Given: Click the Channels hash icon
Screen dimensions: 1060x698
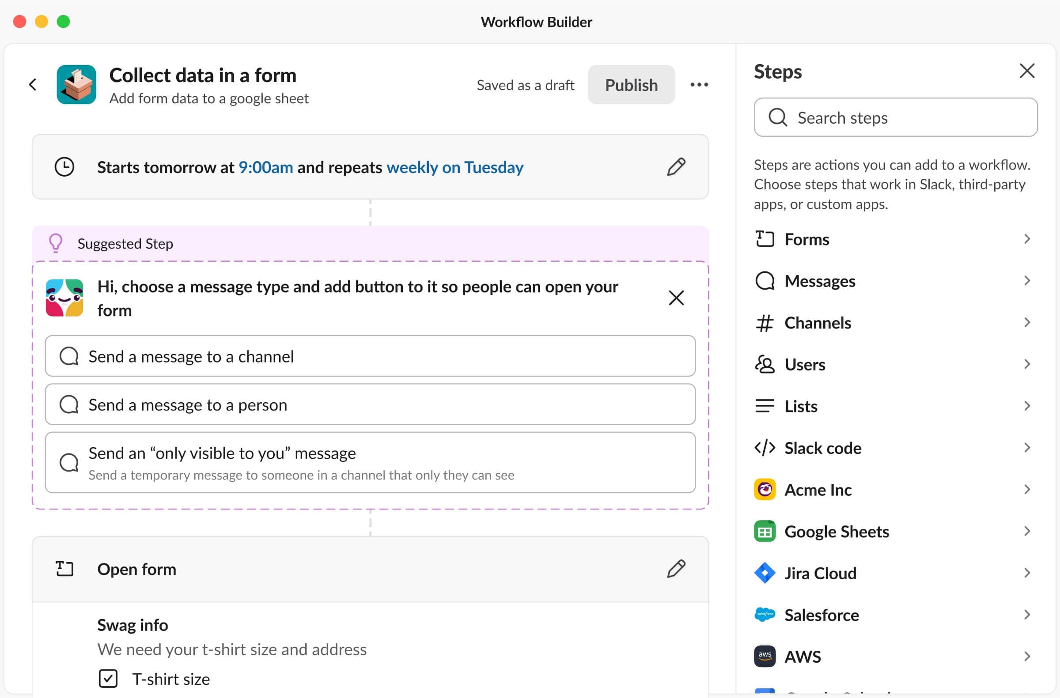Looking at the screenshot, I should (765, 323).
